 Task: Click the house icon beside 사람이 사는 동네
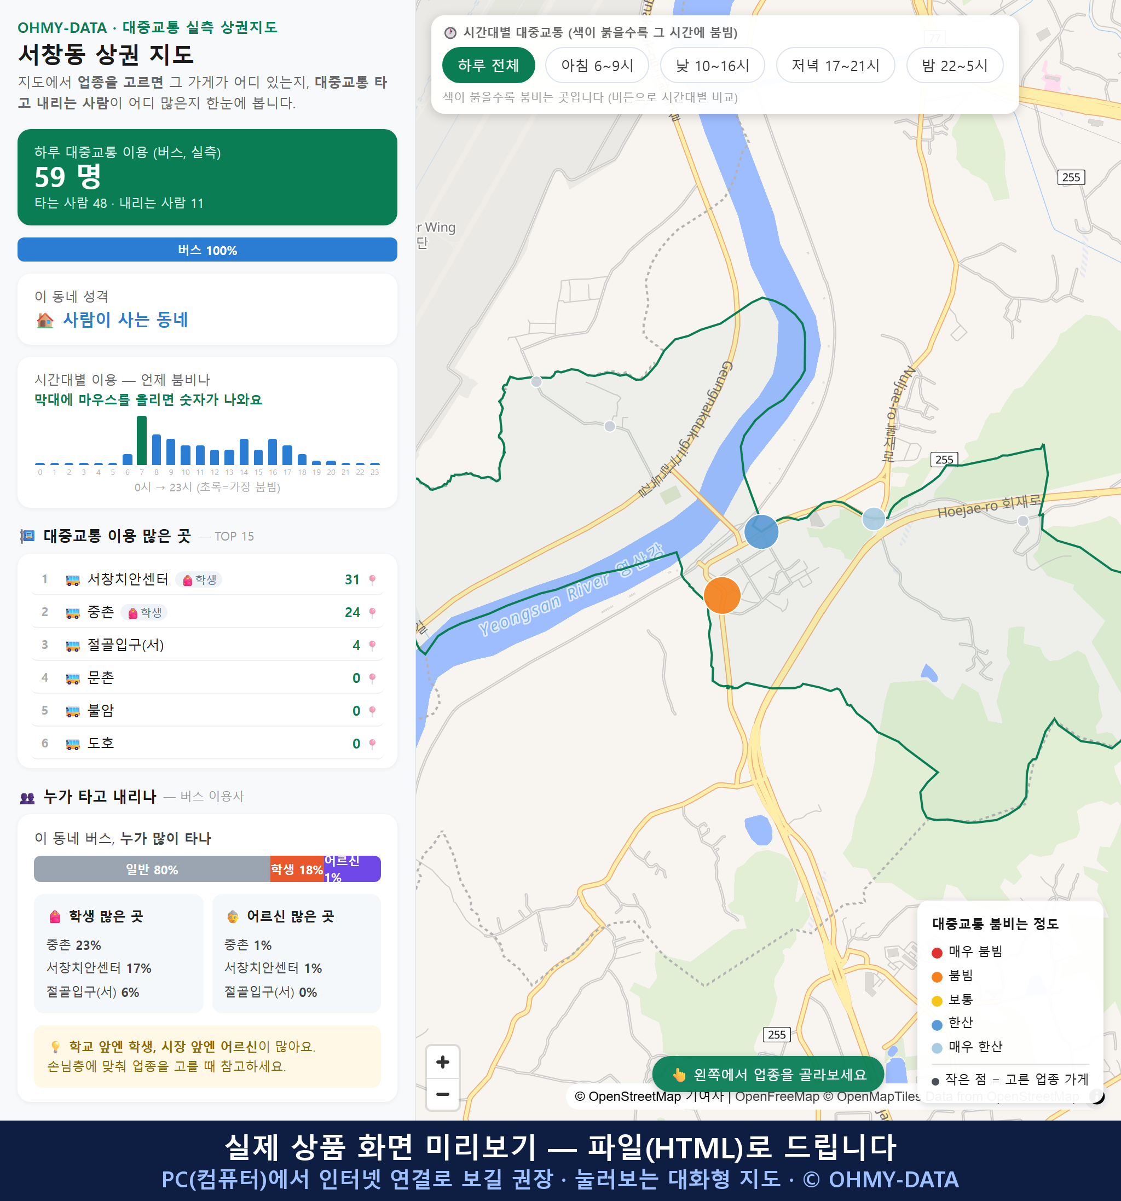tap(45, 320)
